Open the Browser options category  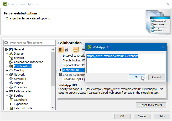pyautogui.click(x=19, y=58)
